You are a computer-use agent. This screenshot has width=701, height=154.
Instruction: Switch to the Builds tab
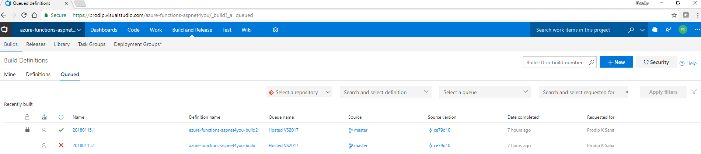(x=11, y=44)
